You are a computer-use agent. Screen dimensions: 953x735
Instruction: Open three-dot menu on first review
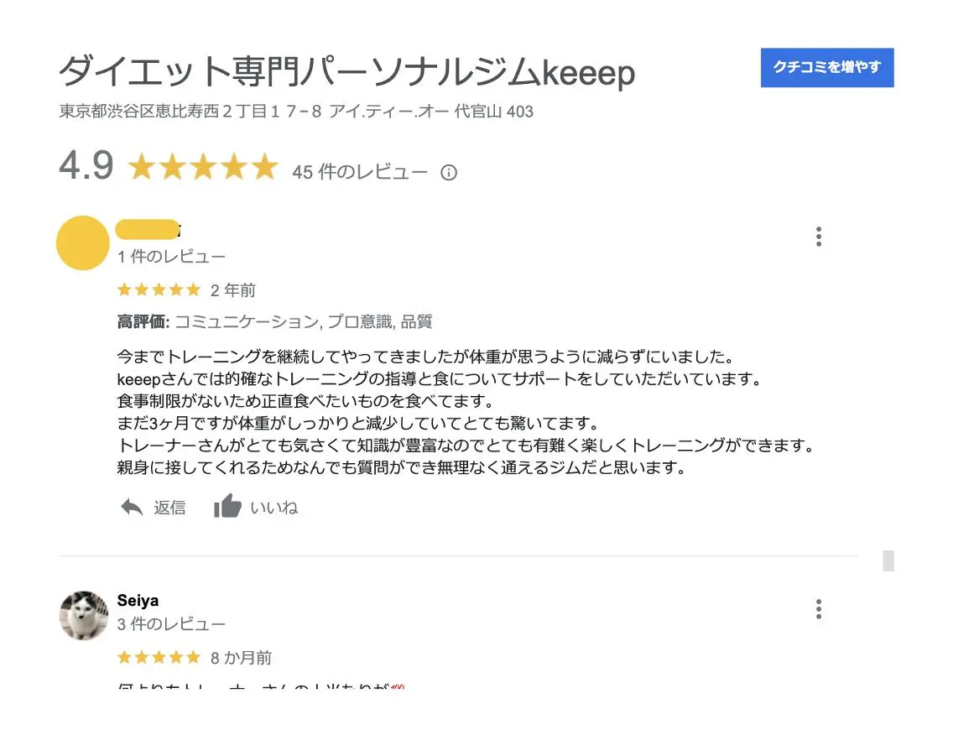click(819, 237)
